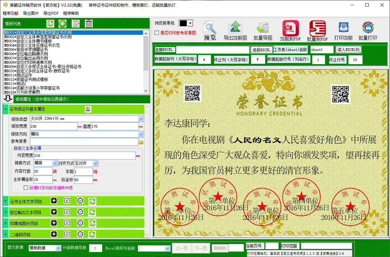
Task: Open the 程序帮助 menu
Action: point(71,13)
